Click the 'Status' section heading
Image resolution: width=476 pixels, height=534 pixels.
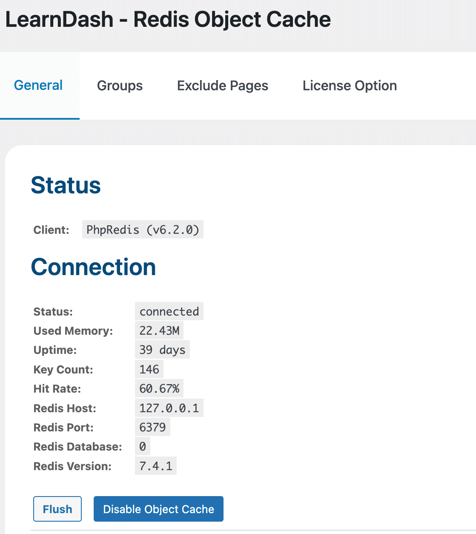66,186
